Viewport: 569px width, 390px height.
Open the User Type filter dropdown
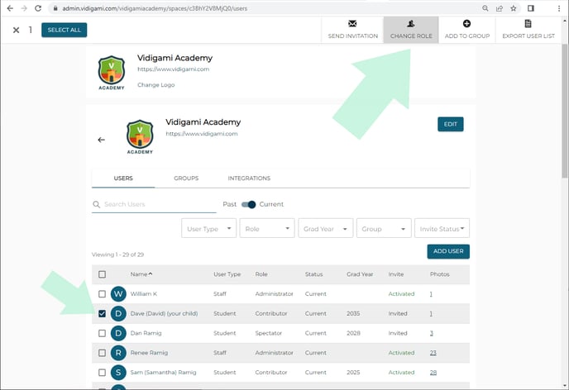(x=208, y=228)
